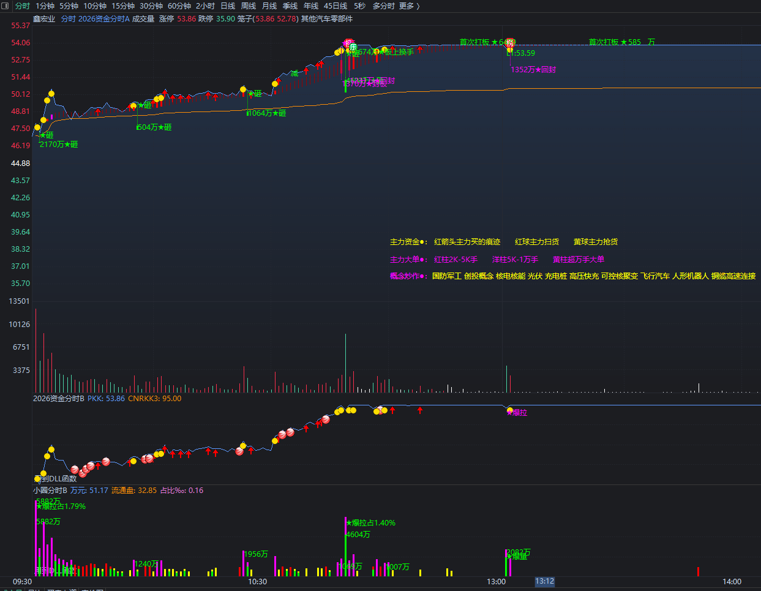Click the 调到DLL函数 text
The width and height of the screenshot is (761, 591).
click(x=56, y=479)
